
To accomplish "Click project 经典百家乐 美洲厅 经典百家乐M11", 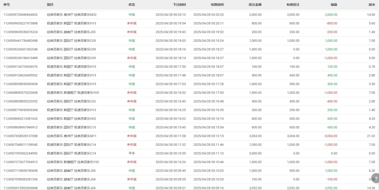I will (x=72, y=136).
